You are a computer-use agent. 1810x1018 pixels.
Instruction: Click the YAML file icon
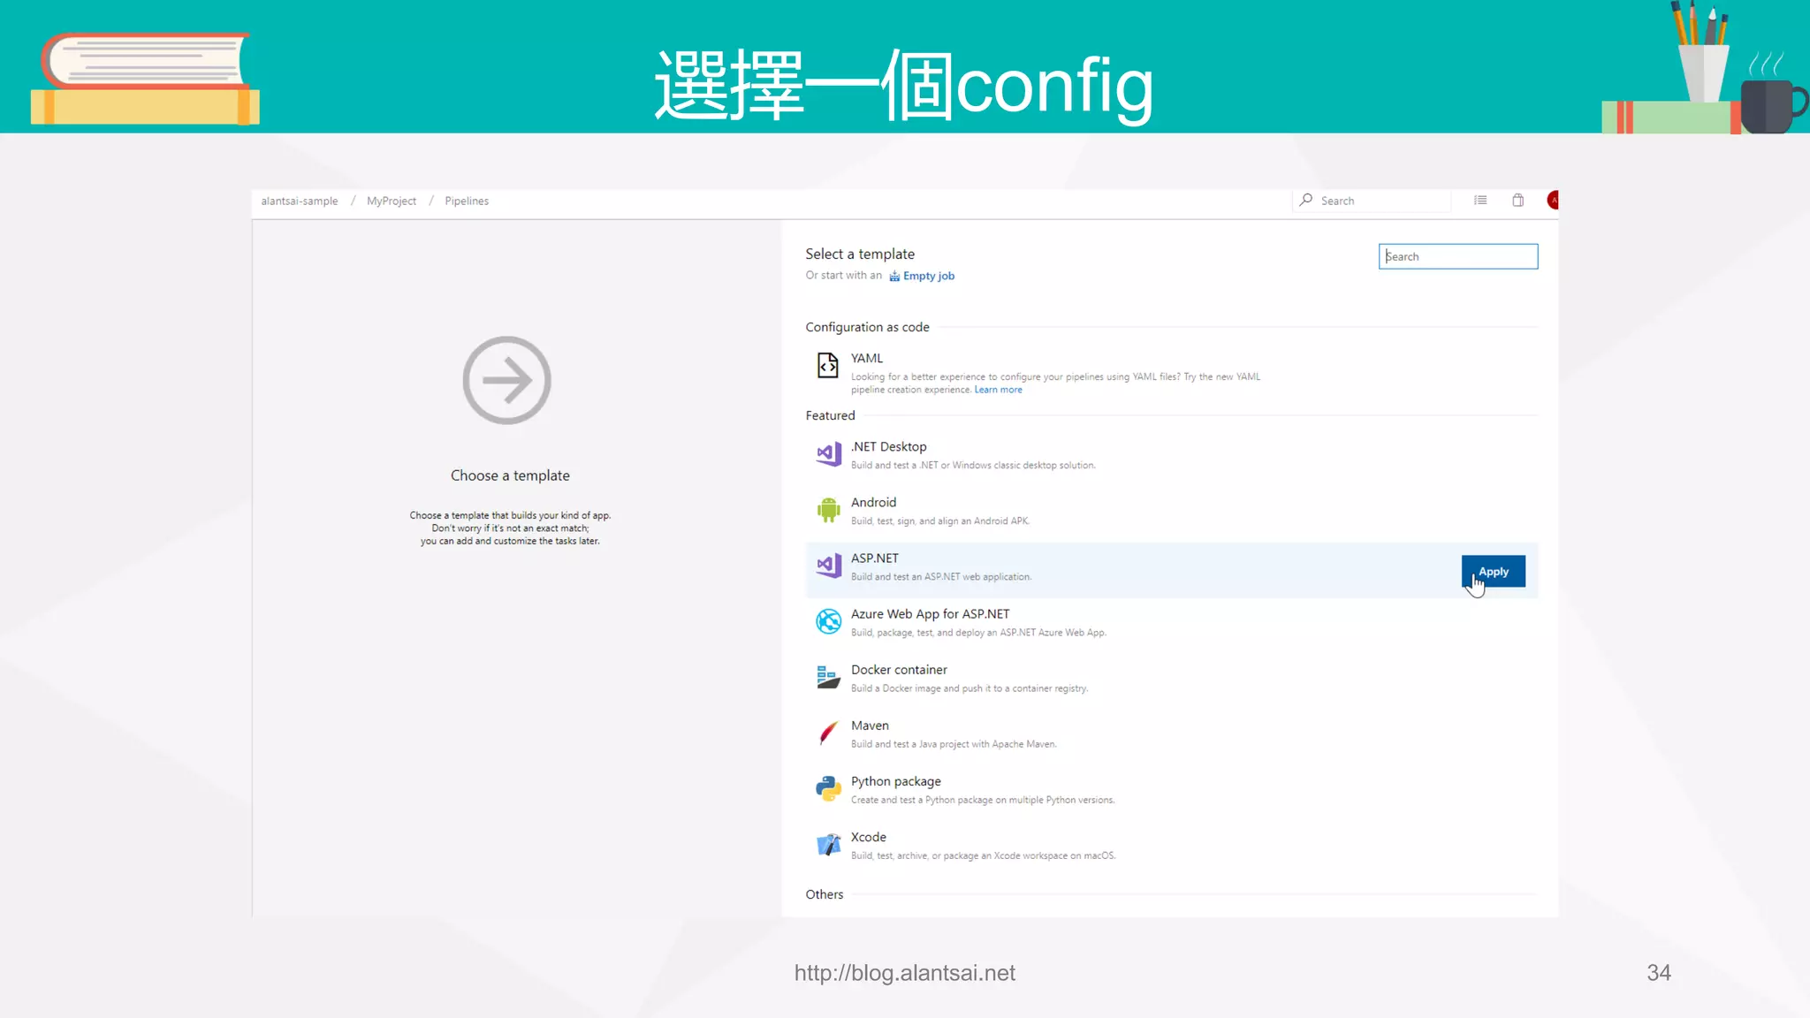[x=827, y=365]
